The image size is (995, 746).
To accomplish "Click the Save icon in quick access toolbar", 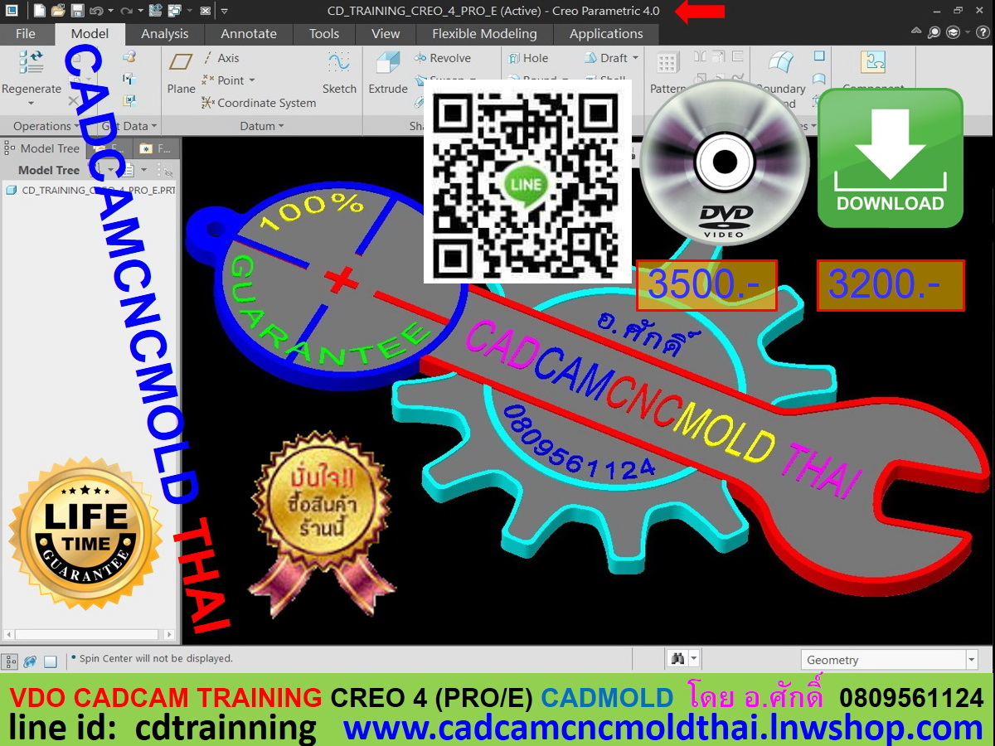I will click(77, 11).
